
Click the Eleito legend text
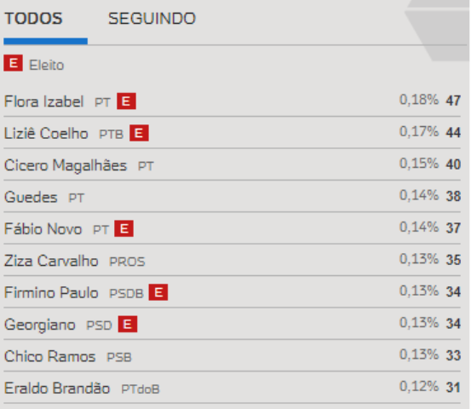point(46,66)
